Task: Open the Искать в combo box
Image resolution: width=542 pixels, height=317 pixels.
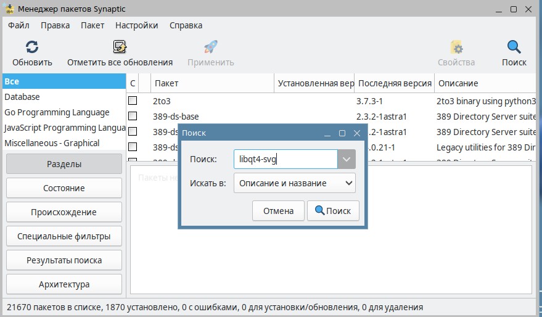Action: [295, 183]
